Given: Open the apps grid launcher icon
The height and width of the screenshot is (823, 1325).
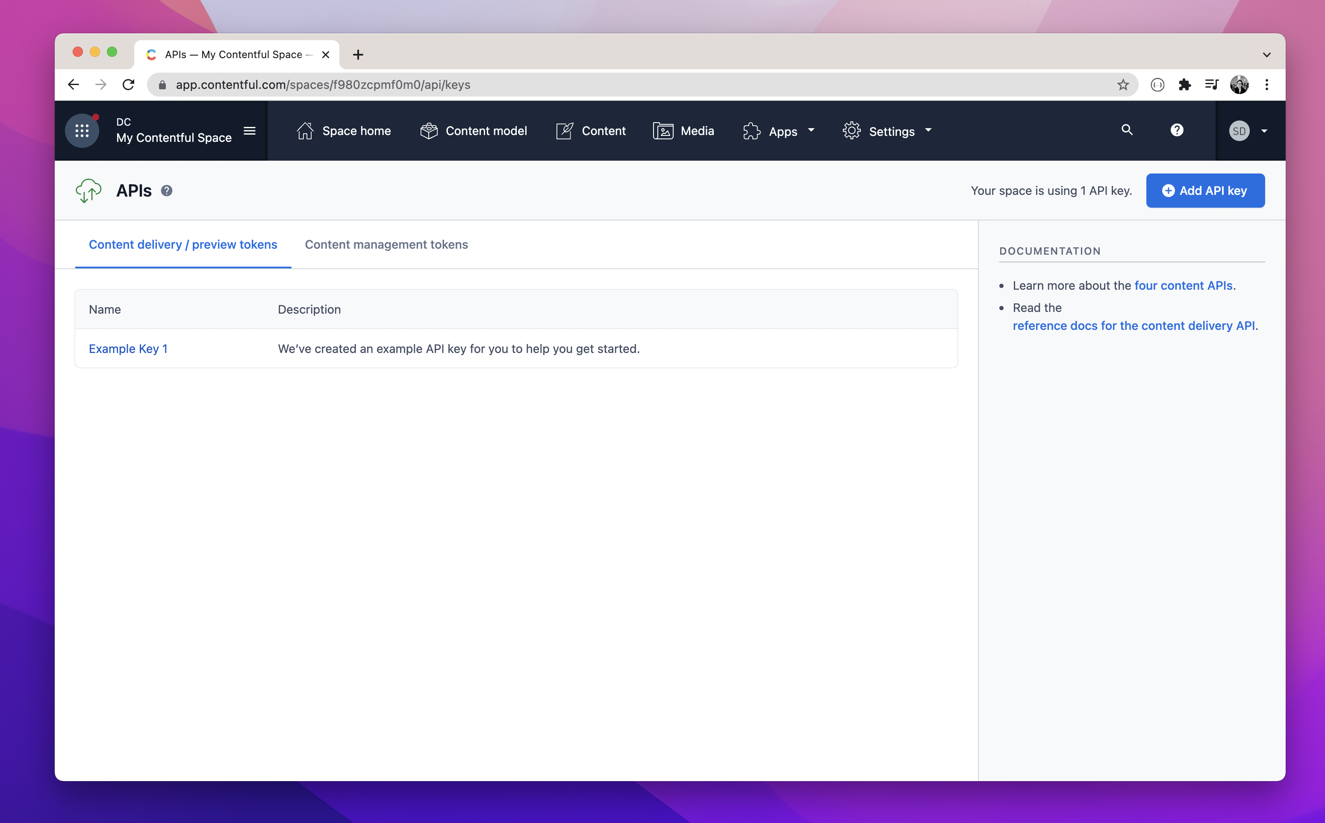Looking at the screenshot, I should tap(82, 131).
